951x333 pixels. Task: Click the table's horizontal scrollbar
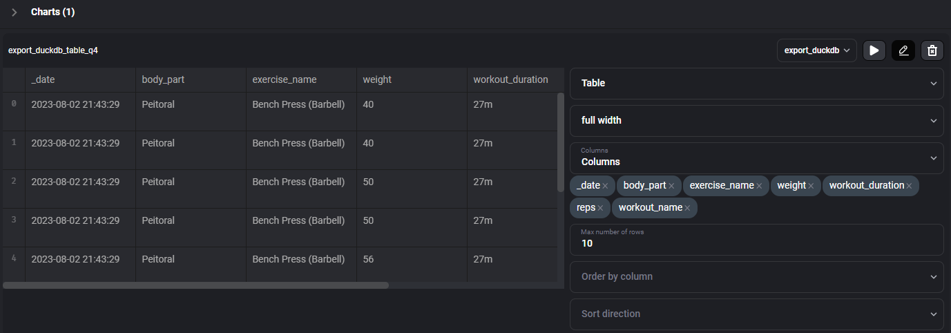[x=196, y=285]
